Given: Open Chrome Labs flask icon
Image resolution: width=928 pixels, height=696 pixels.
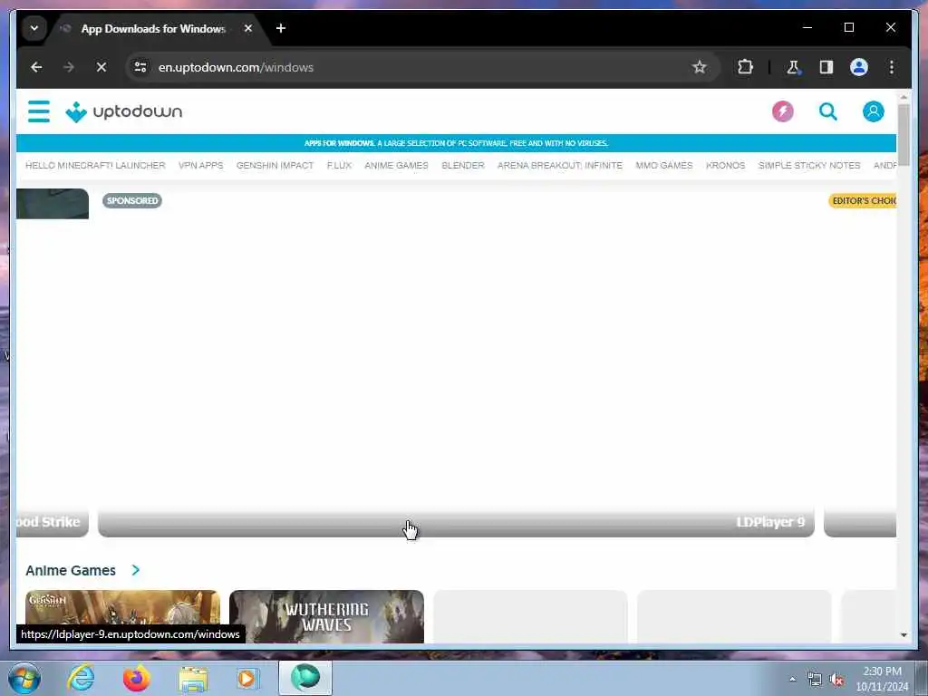Looking at the screenshot, I should (793, 67).
